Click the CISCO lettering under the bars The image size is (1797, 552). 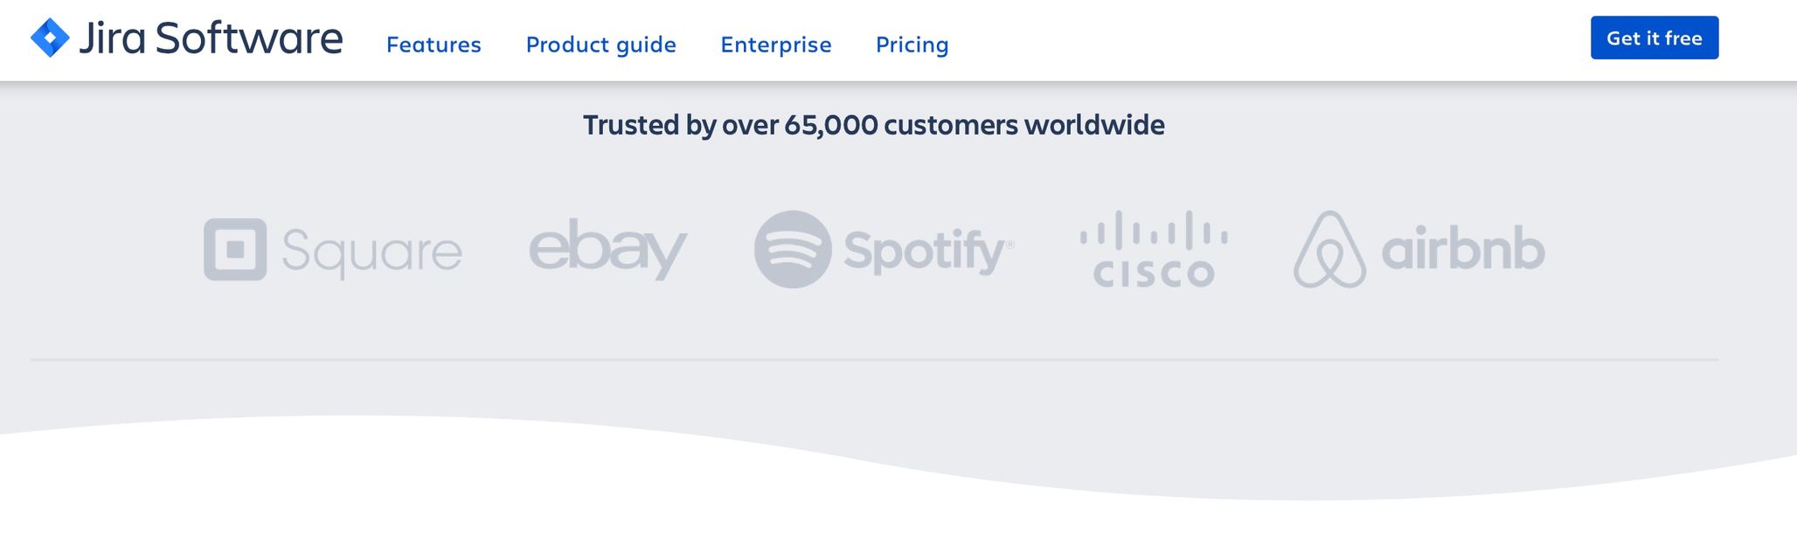tap(1154, 273)
